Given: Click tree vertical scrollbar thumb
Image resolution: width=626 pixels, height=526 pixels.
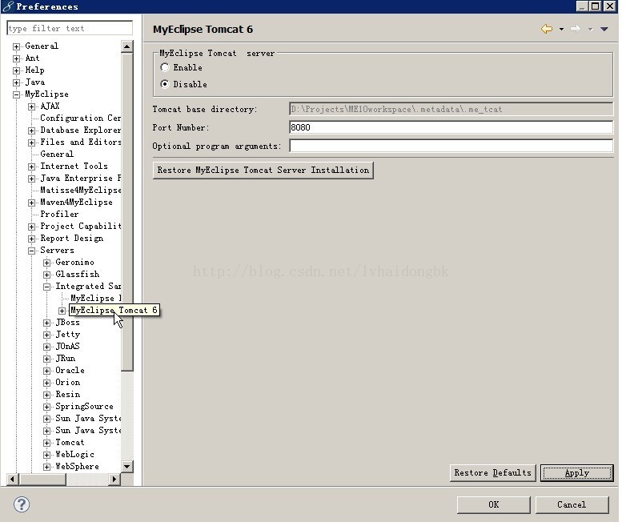Looking at the screenshot, I should pyautogui.click(x=127, y=211).
